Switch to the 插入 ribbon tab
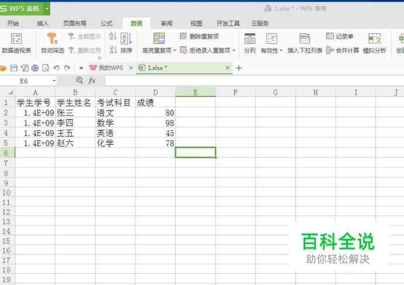 coord(43,23)
